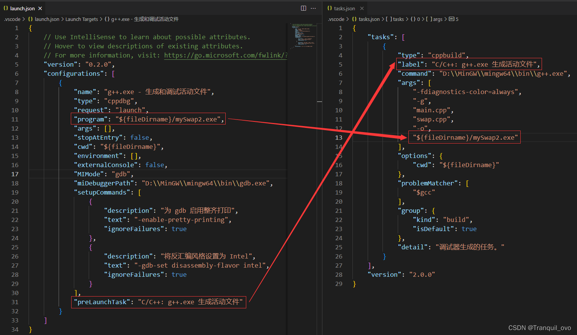Click "externalConsole": false line

click(x=121, y=165)
